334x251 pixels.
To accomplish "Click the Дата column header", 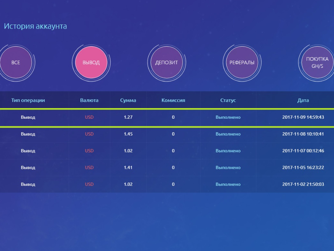I will coord(303,100).
